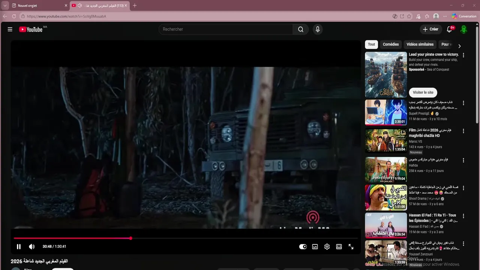Toggle the autoplay switch
The height and width of the screenshot is (270, 480).
(x=303, y=246)
